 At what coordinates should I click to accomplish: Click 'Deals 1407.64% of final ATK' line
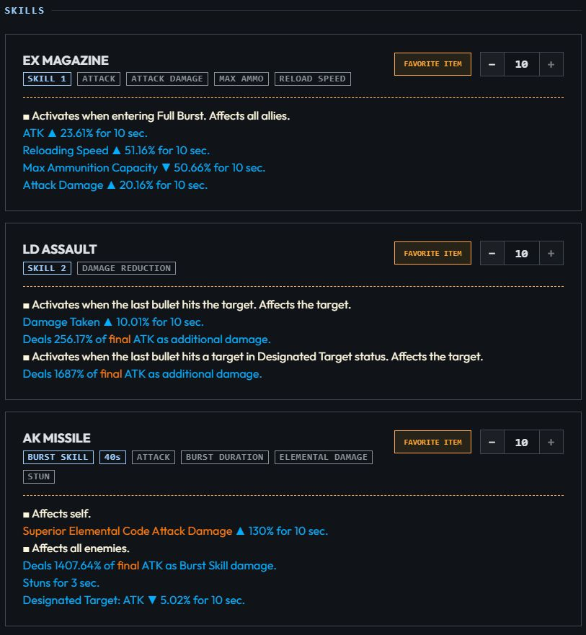[x=149, y=566]
